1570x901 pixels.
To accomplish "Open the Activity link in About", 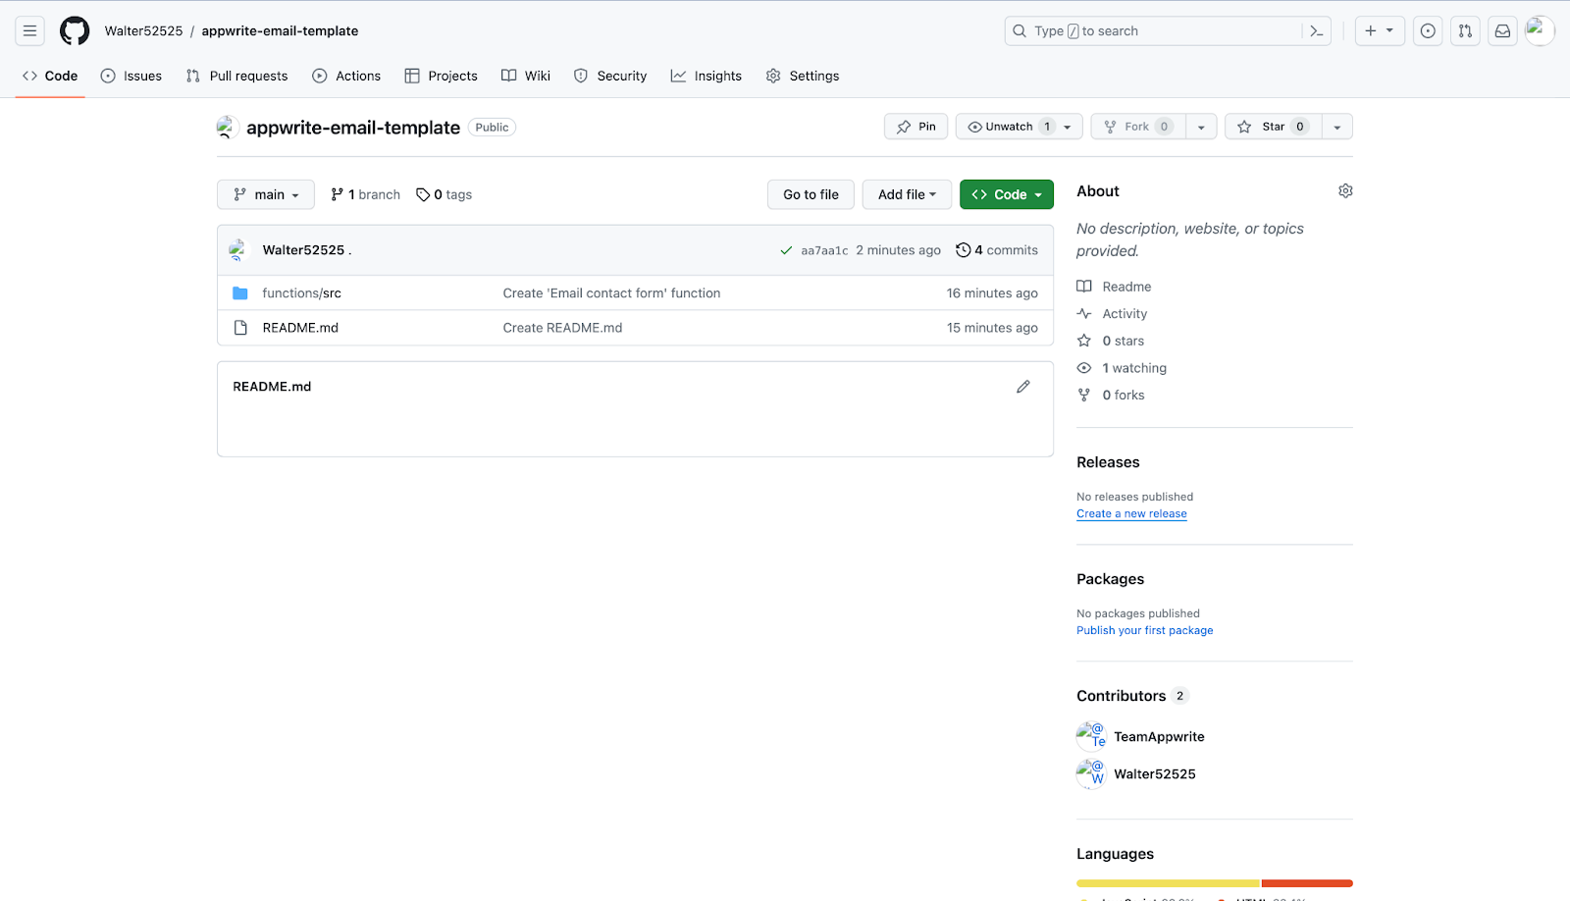I will point(1112,314).
